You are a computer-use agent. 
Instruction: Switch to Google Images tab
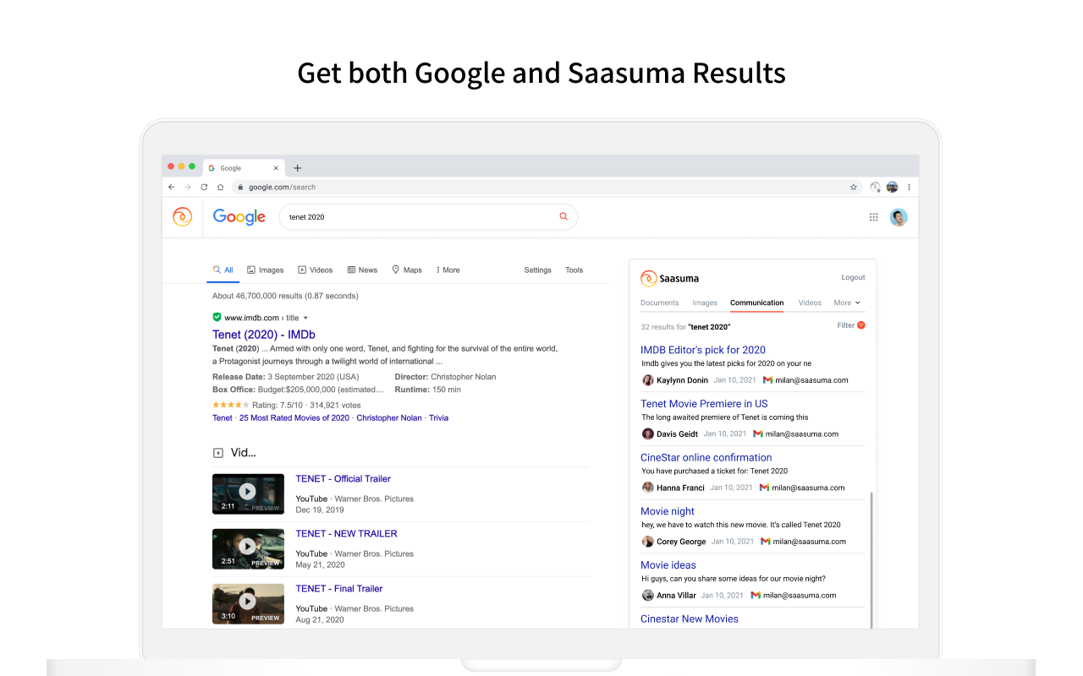(x=266, y=270)
